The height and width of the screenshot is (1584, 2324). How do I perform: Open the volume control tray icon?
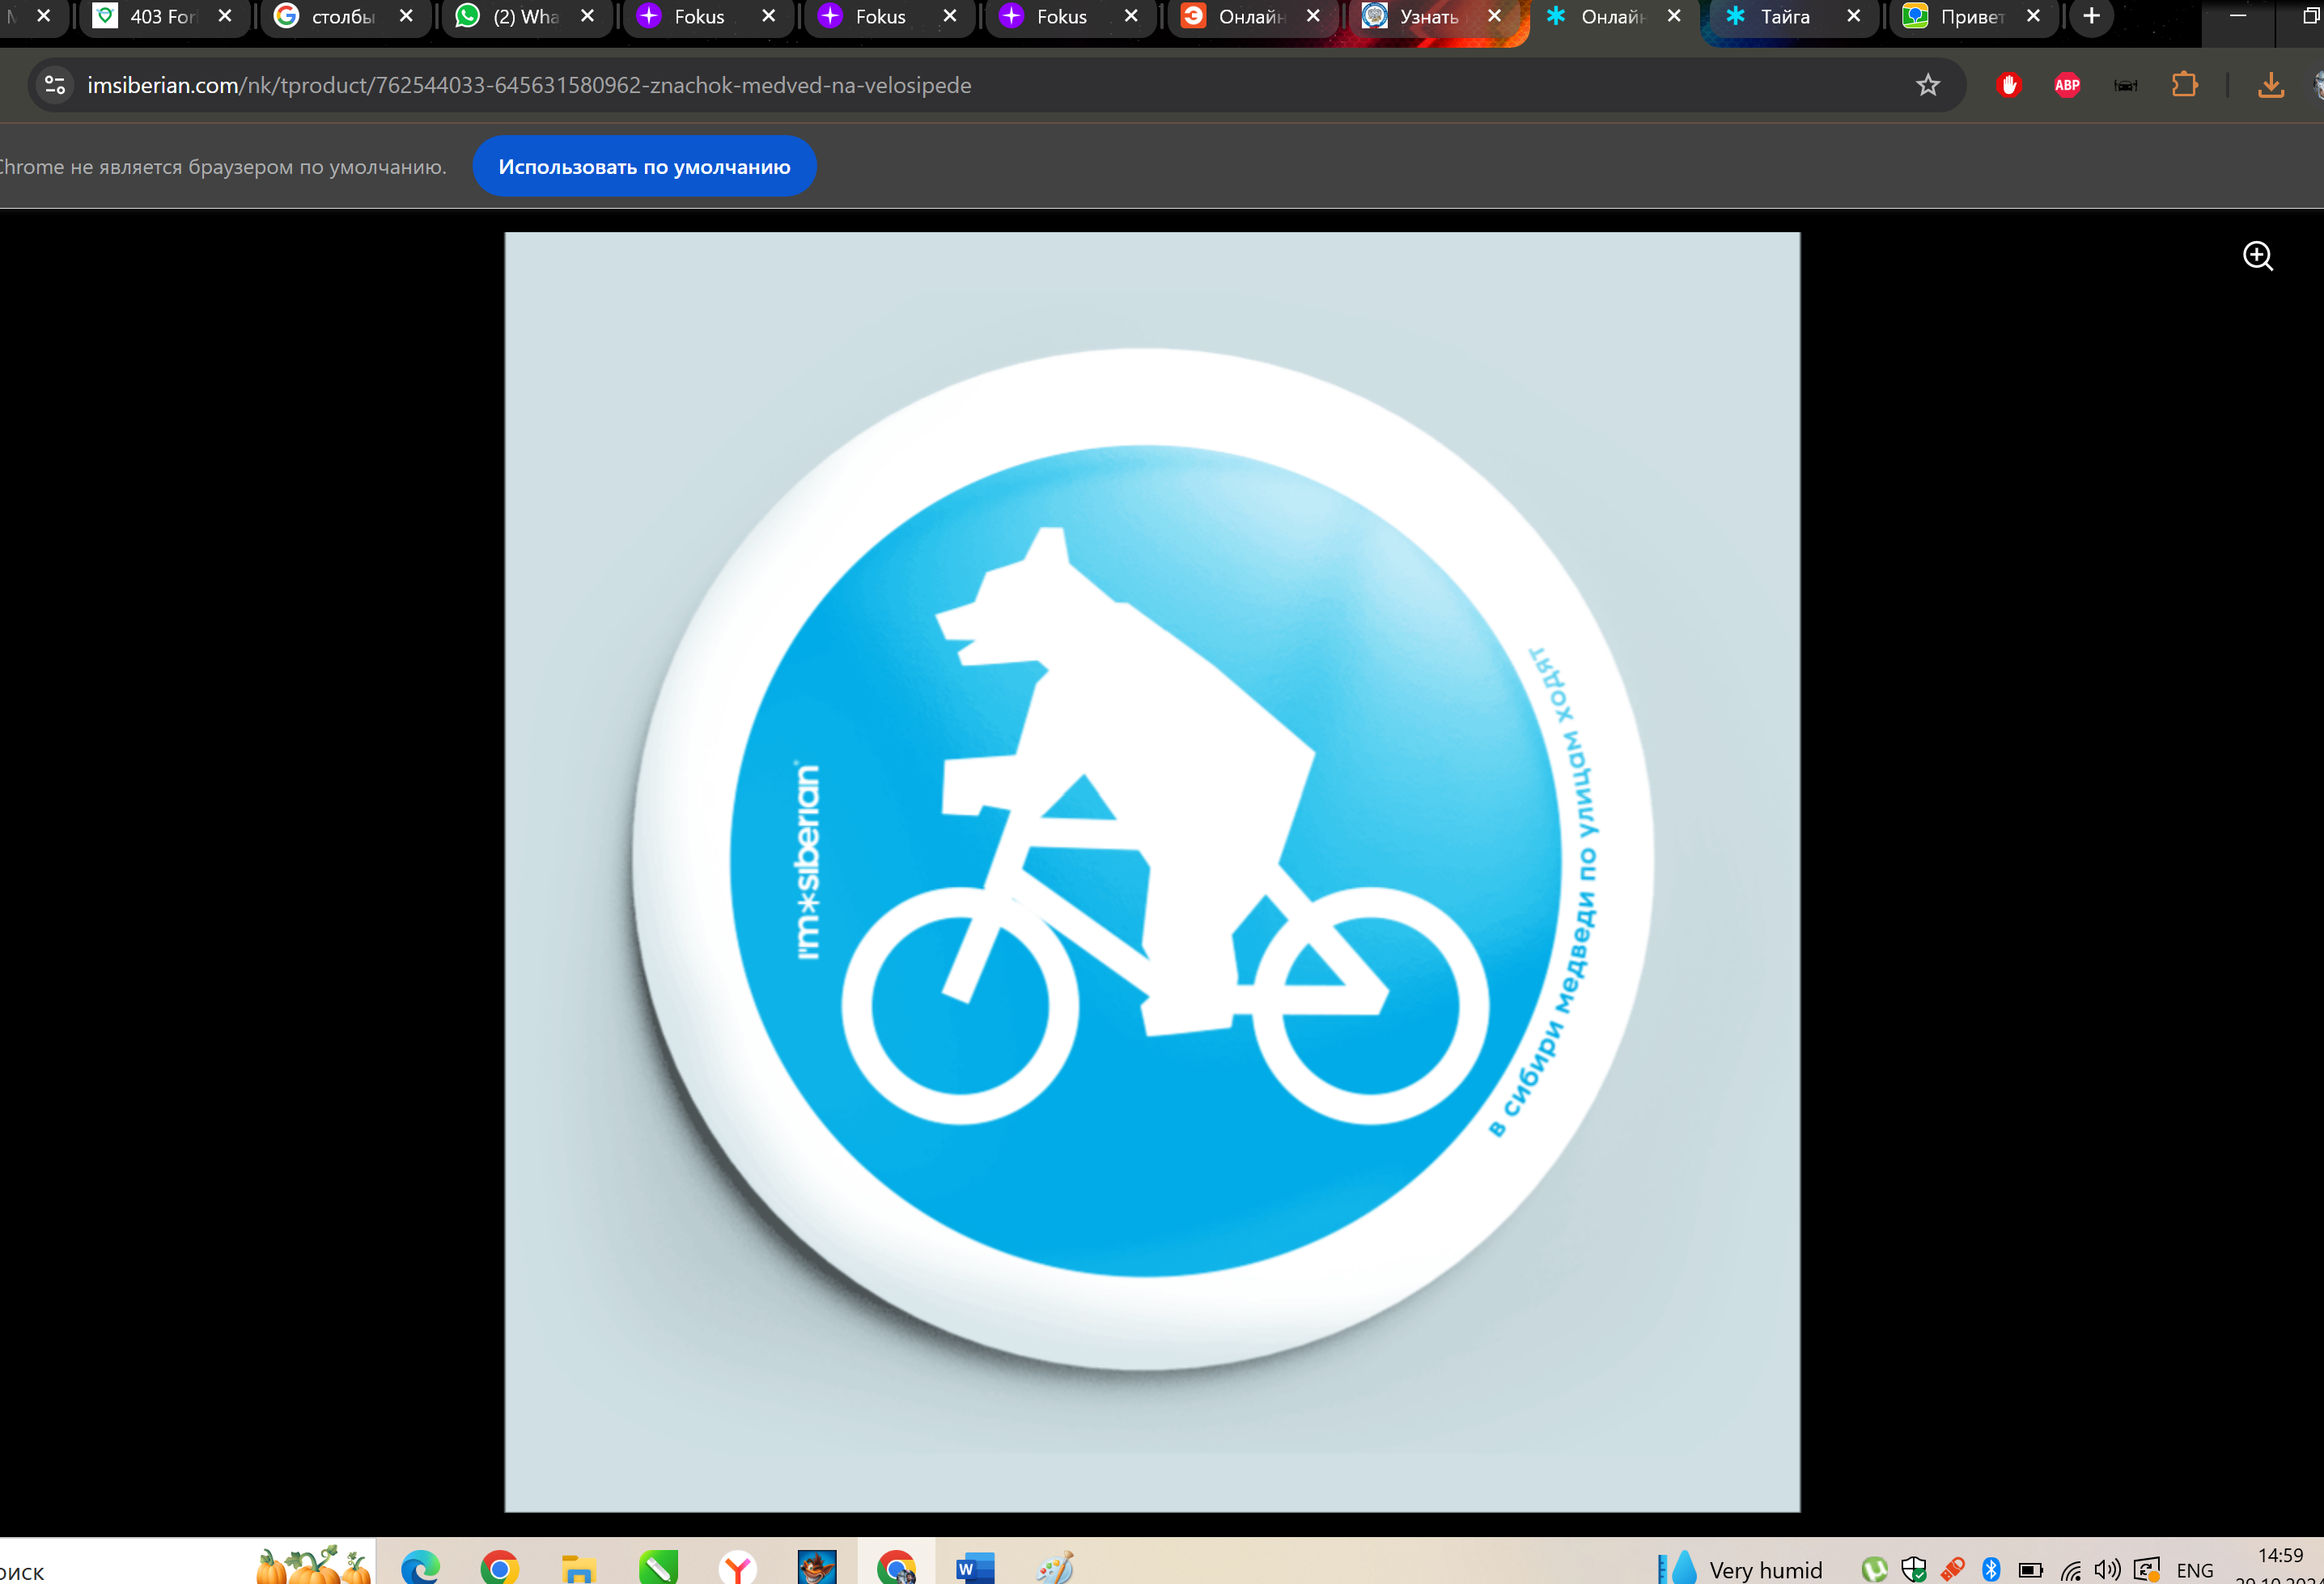coord(2107,1569)
